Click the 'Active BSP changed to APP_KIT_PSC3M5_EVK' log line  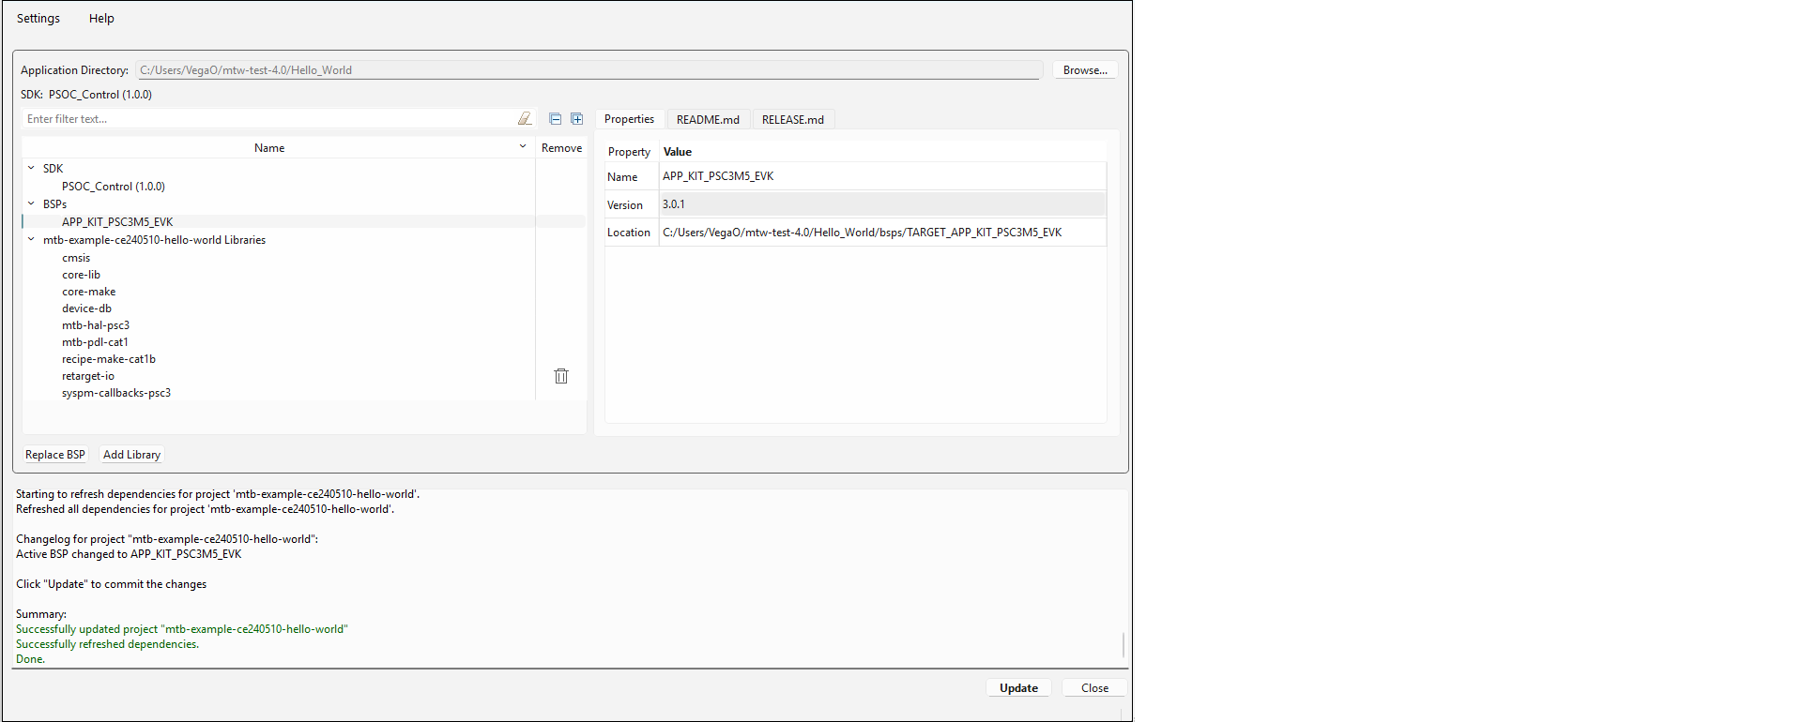[x=129, y=554]
